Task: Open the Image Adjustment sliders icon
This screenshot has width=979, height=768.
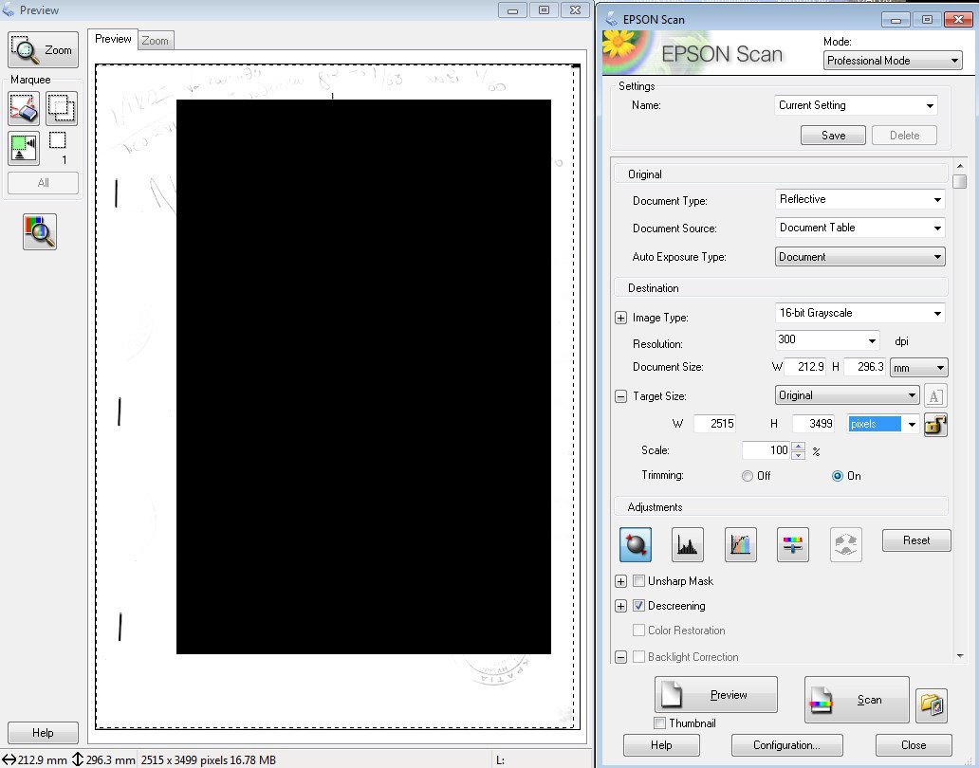Action: coord(792,544)
